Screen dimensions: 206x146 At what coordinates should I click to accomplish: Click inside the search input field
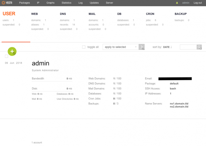188,47
